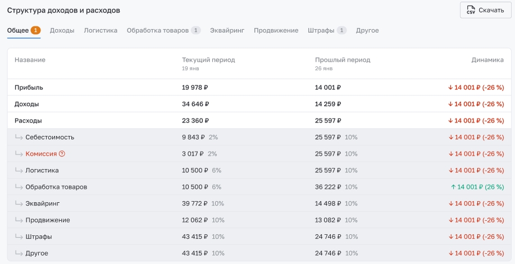Download the report with Скачать button

pyautogui.click(x=485, y=11)
